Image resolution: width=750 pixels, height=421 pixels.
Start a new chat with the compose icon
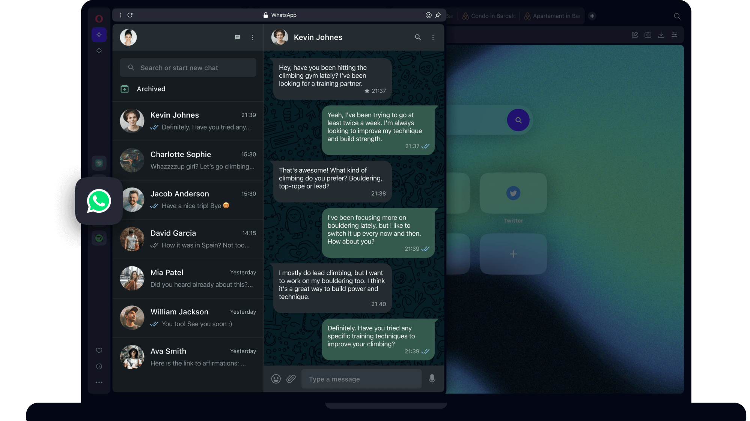237,37
